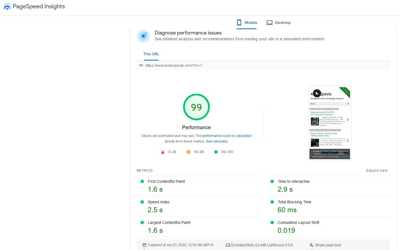Click the Speed Index value 2.5 s

pos(155,210)
